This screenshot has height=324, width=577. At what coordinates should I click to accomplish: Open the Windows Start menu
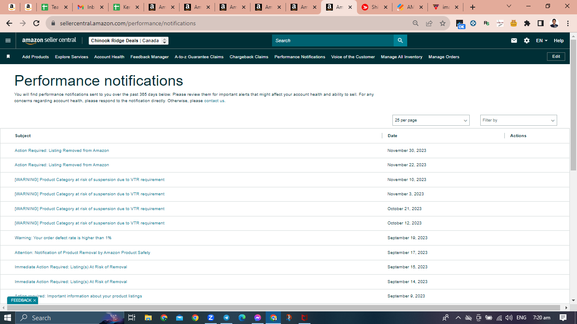click(8, 318)
